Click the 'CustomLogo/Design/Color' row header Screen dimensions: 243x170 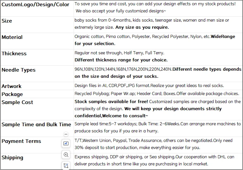coord(35,5)
